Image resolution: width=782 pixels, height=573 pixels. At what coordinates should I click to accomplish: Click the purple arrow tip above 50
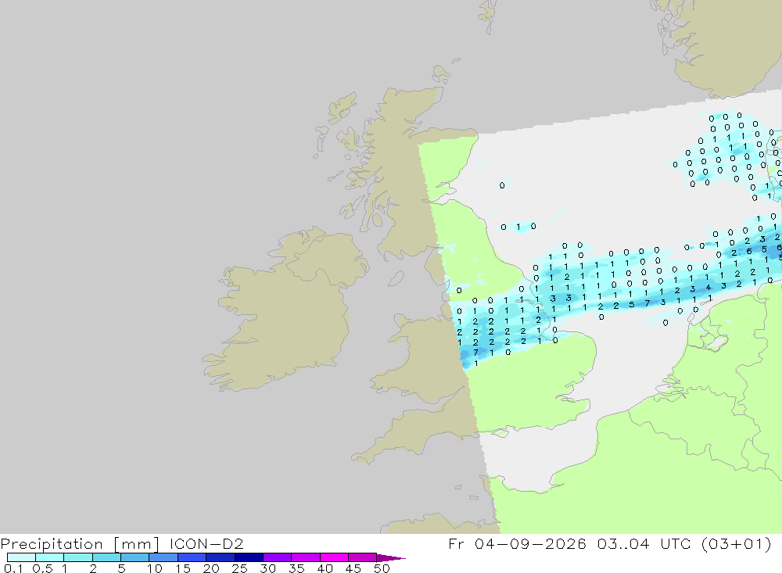(x=391, y=557)
